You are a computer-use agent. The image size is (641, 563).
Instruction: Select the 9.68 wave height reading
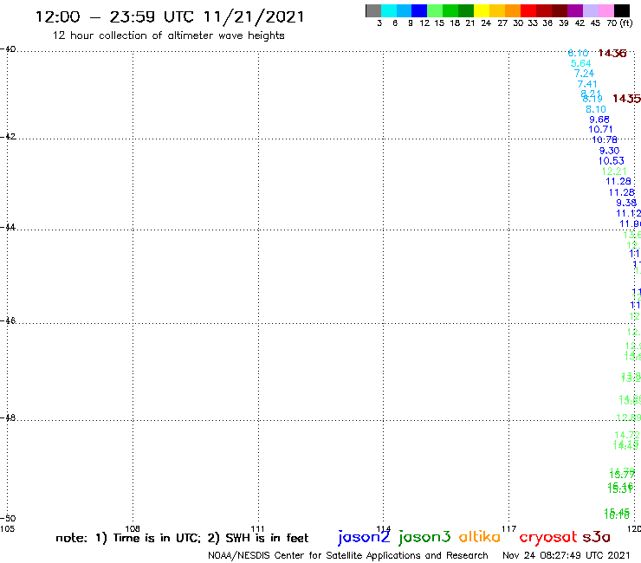[599, 120]
